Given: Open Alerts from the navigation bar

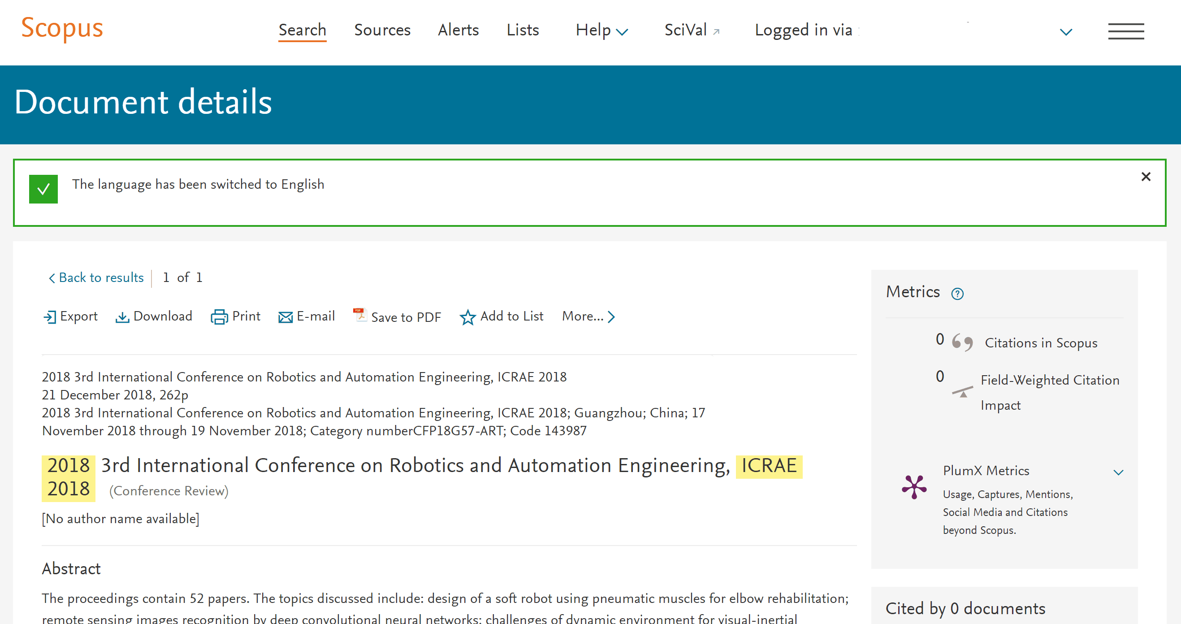Looking at the screenshot, I should pyautogui.click(x=458, y=30).
